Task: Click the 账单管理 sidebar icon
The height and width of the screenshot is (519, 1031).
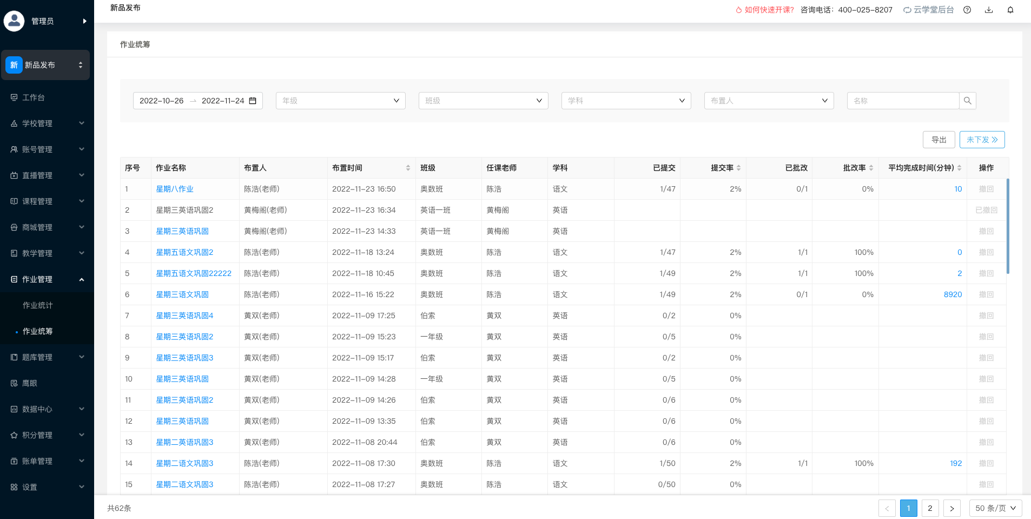Action: [14, 461]
